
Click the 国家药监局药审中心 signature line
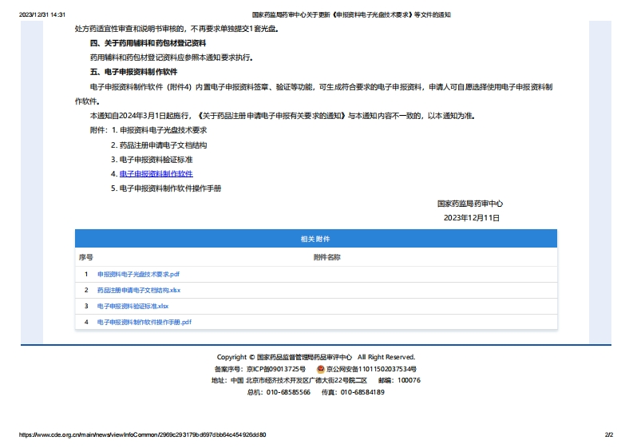pyautogui.click(x=470, y=204)
